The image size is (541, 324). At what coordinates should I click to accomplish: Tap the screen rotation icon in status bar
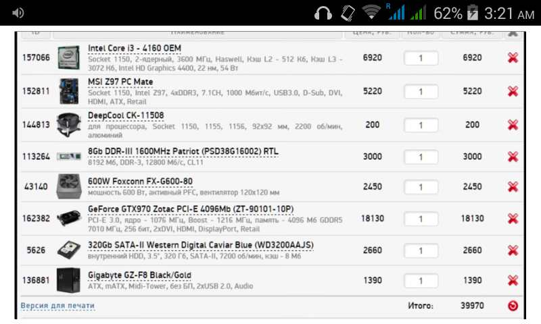(348, 13)
